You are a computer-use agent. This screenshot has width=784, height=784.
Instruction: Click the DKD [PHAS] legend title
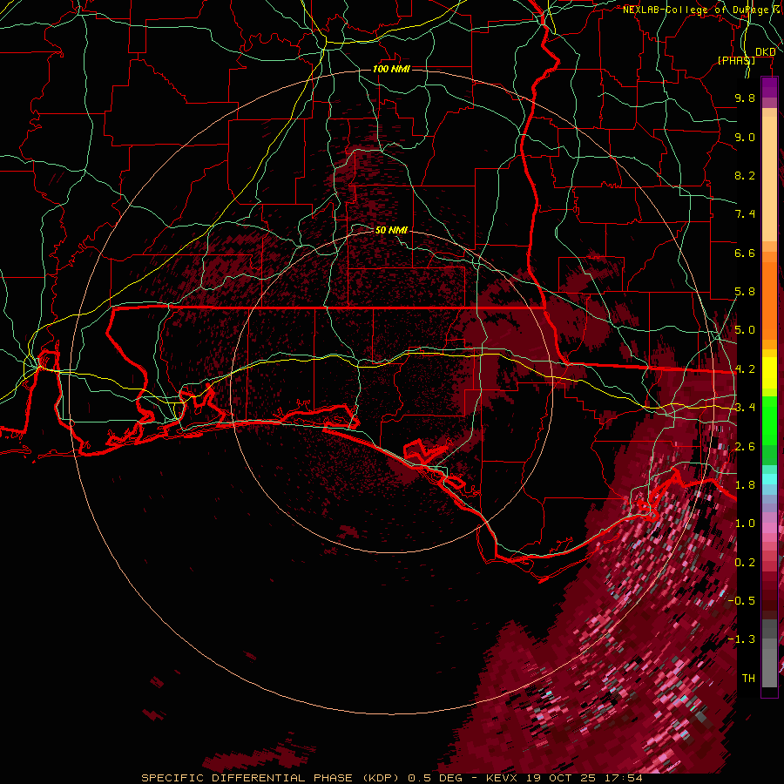(x=746, y=56)
